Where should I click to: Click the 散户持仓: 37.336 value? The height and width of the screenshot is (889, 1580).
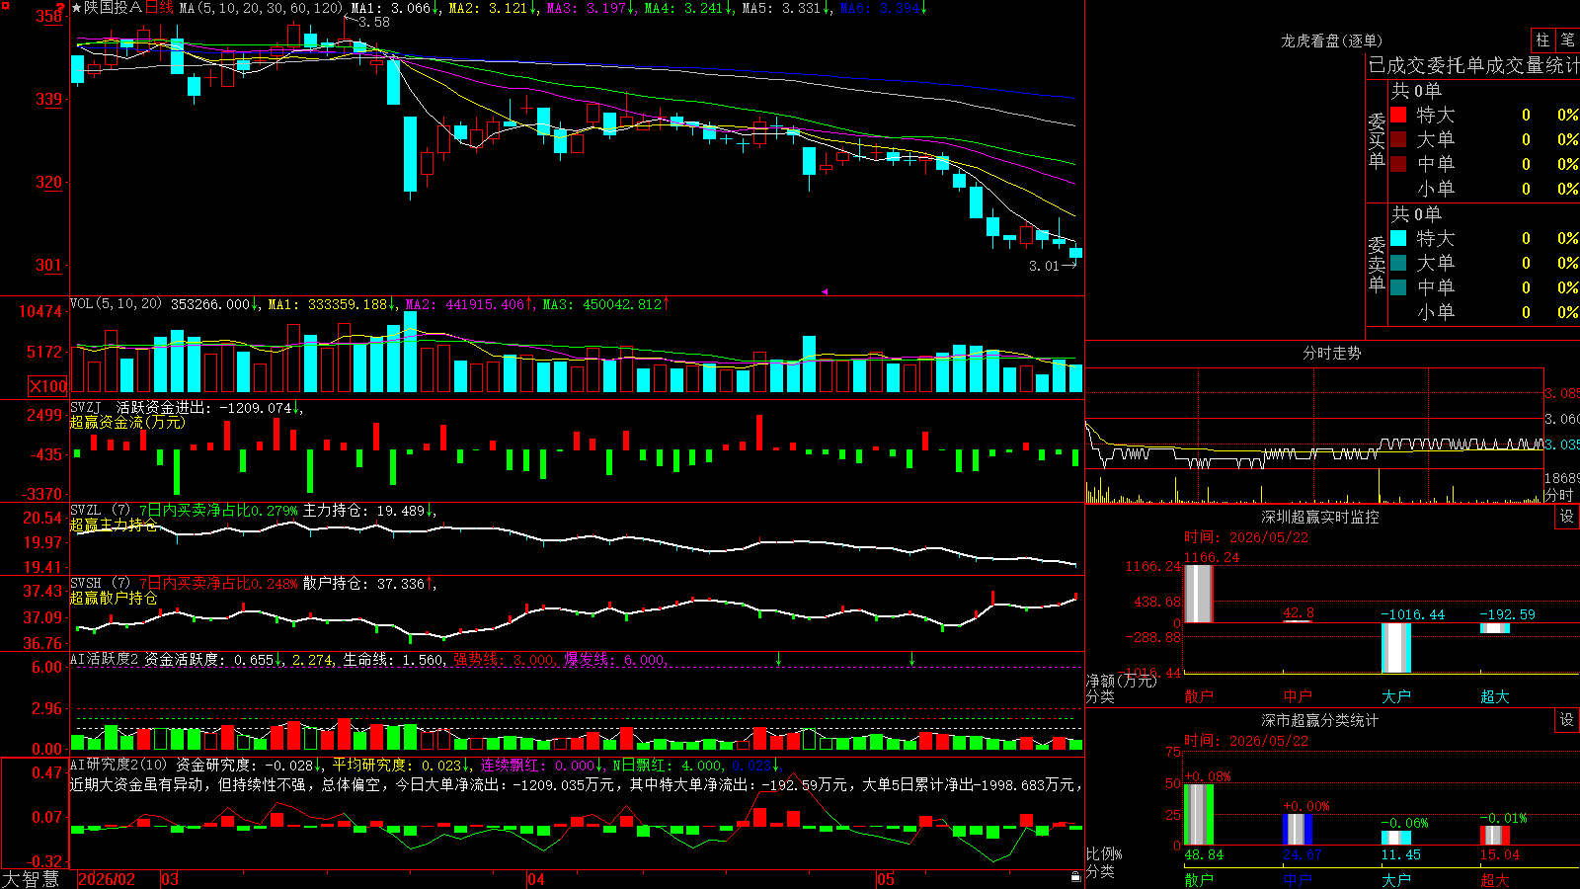click(x=369, y=584)
